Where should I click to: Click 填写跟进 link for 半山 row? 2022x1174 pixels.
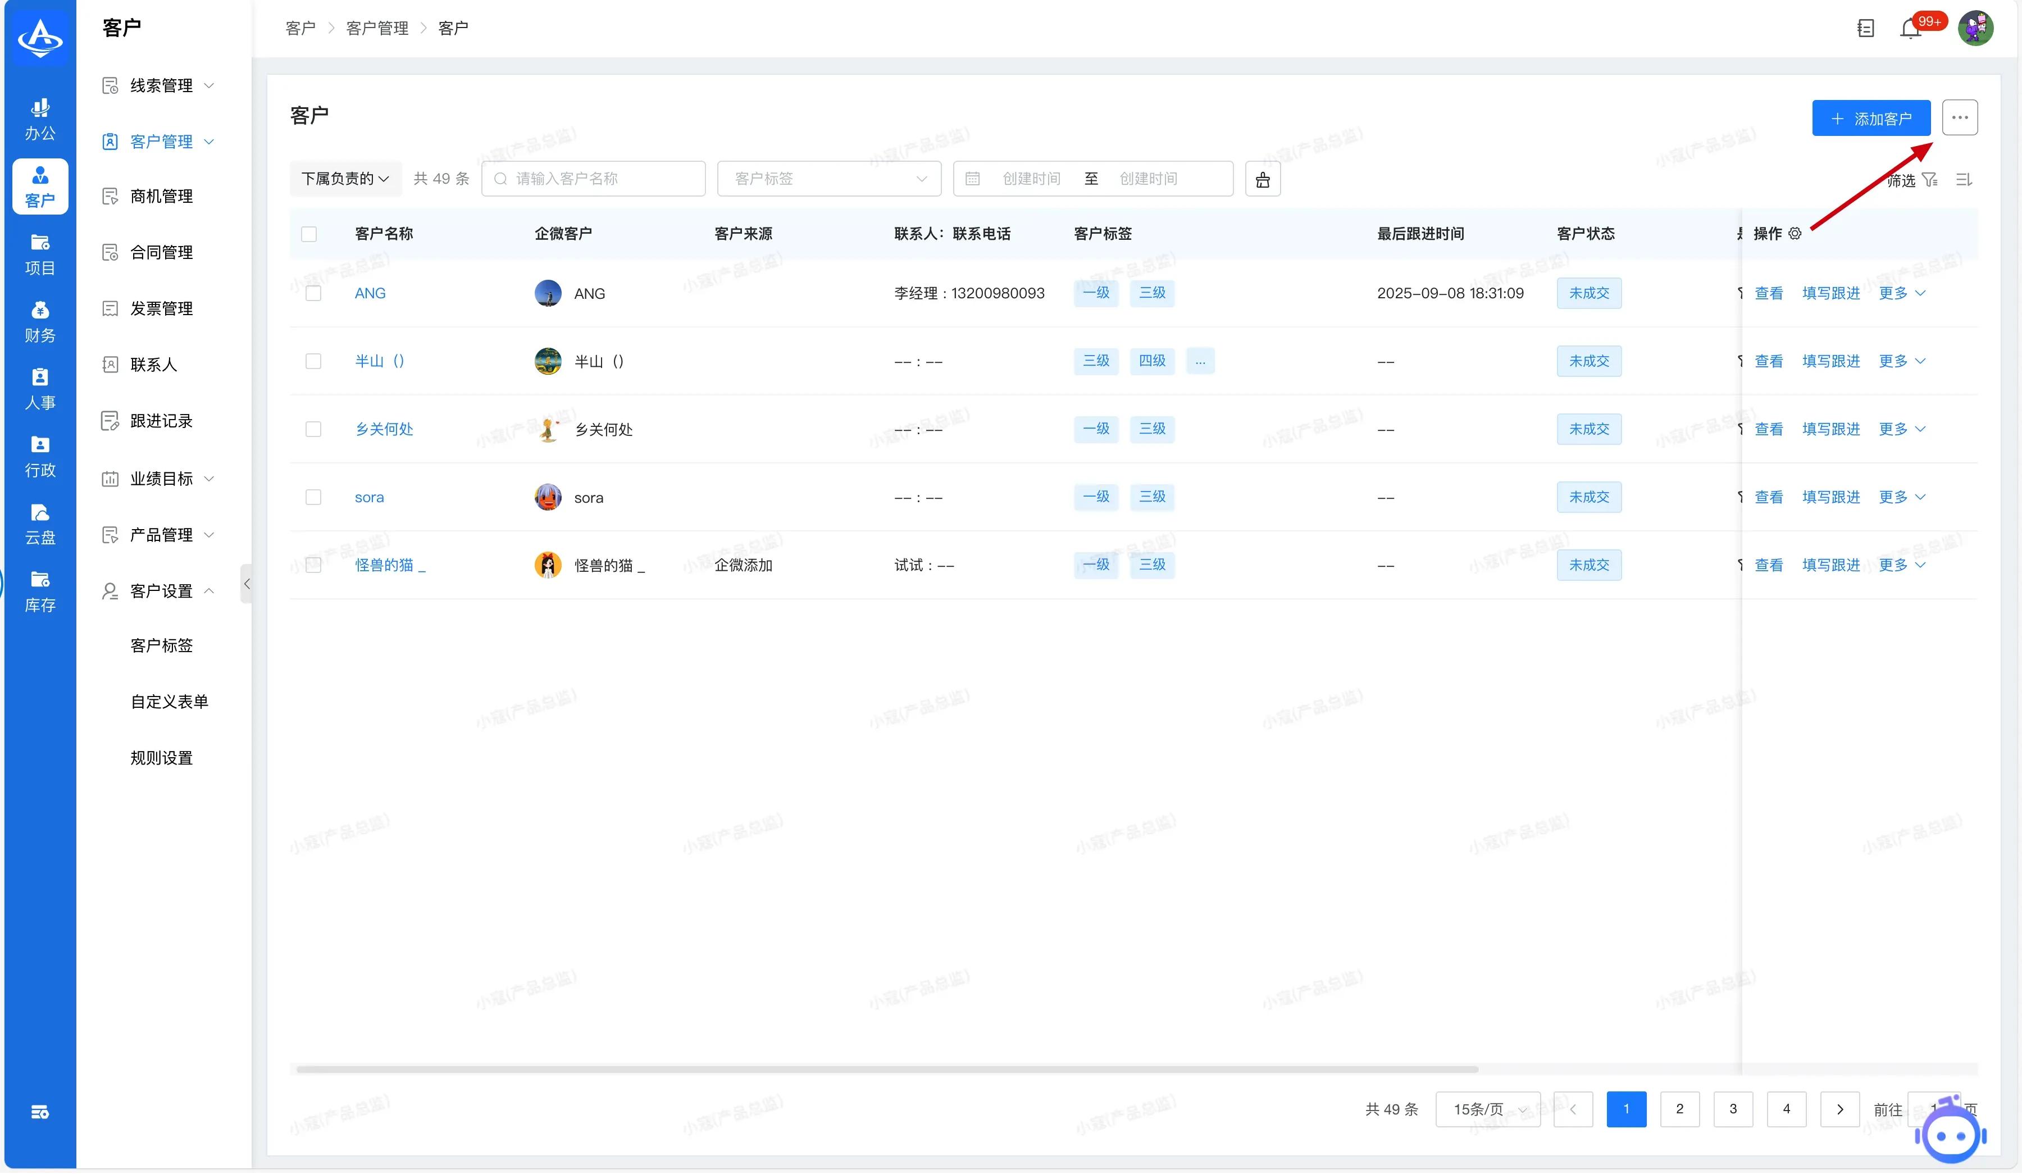tap(1830, 361)
